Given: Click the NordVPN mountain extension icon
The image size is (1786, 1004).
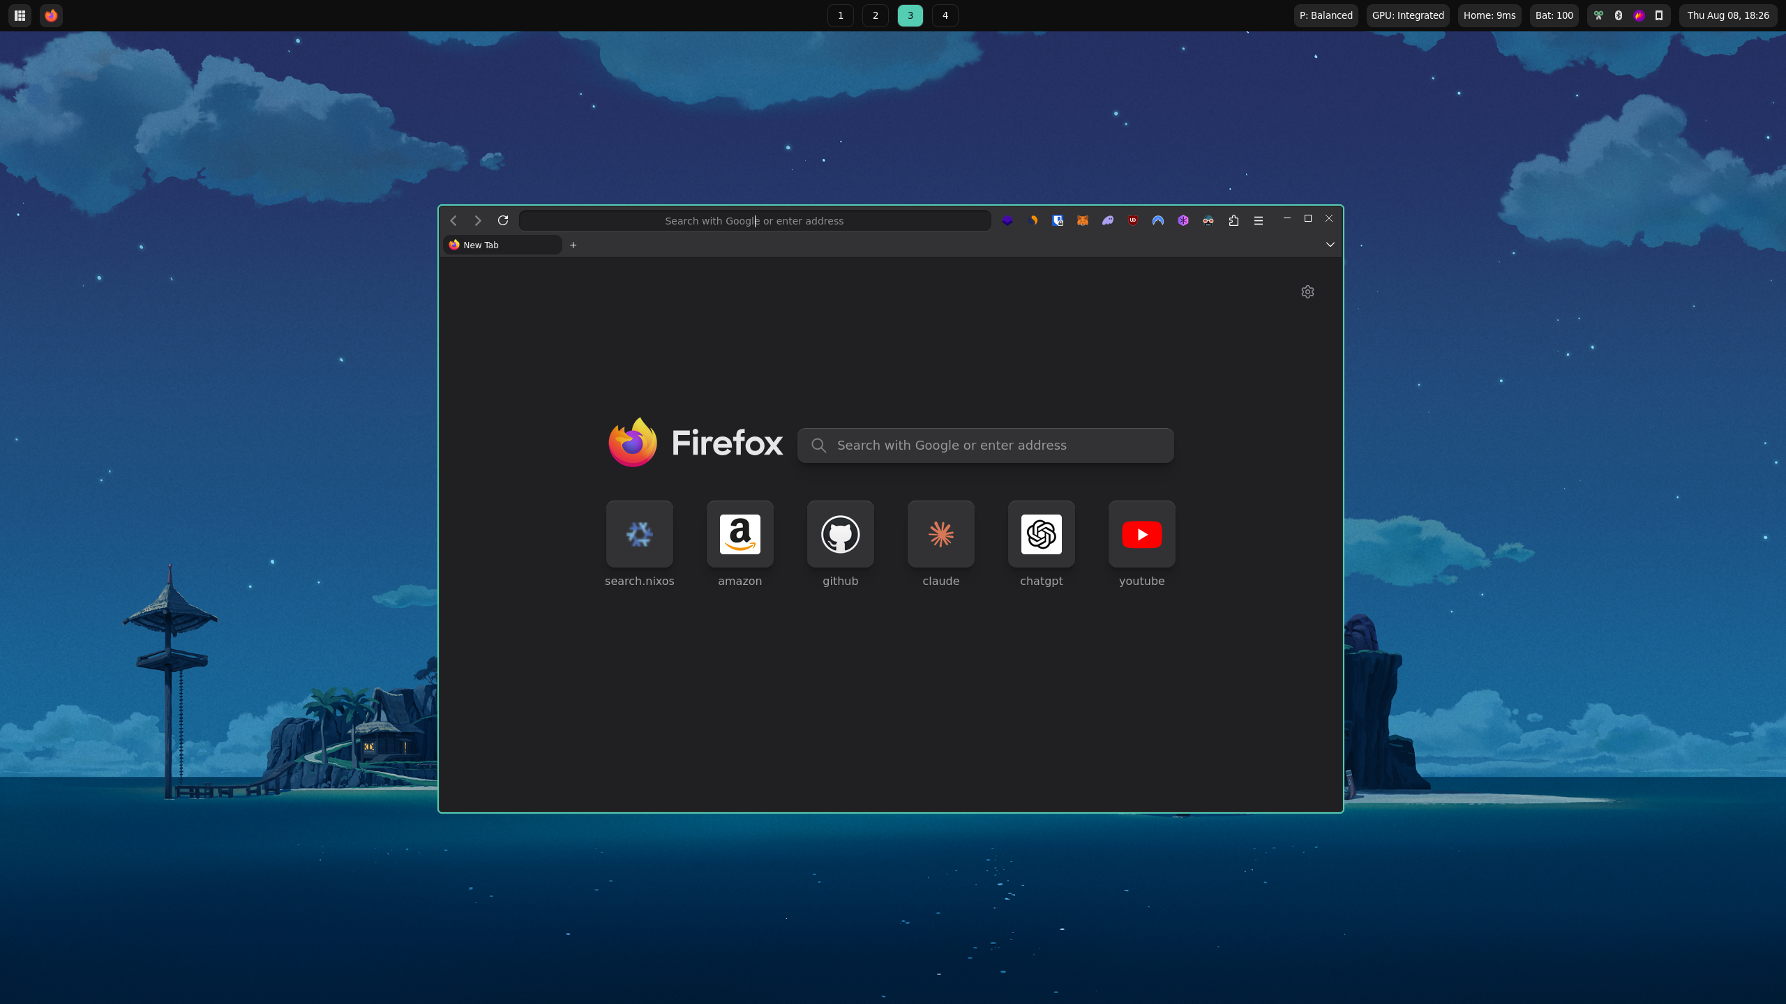Looking at the screenshot, I should (x=1158, y=220).
